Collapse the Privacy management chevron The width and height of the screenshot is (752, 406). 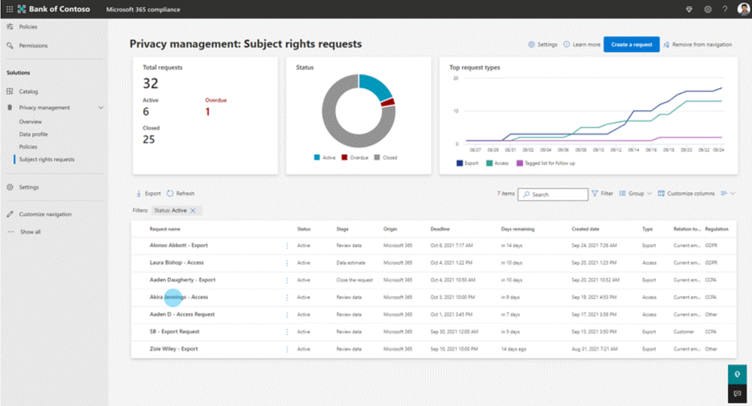coord(101,108)
